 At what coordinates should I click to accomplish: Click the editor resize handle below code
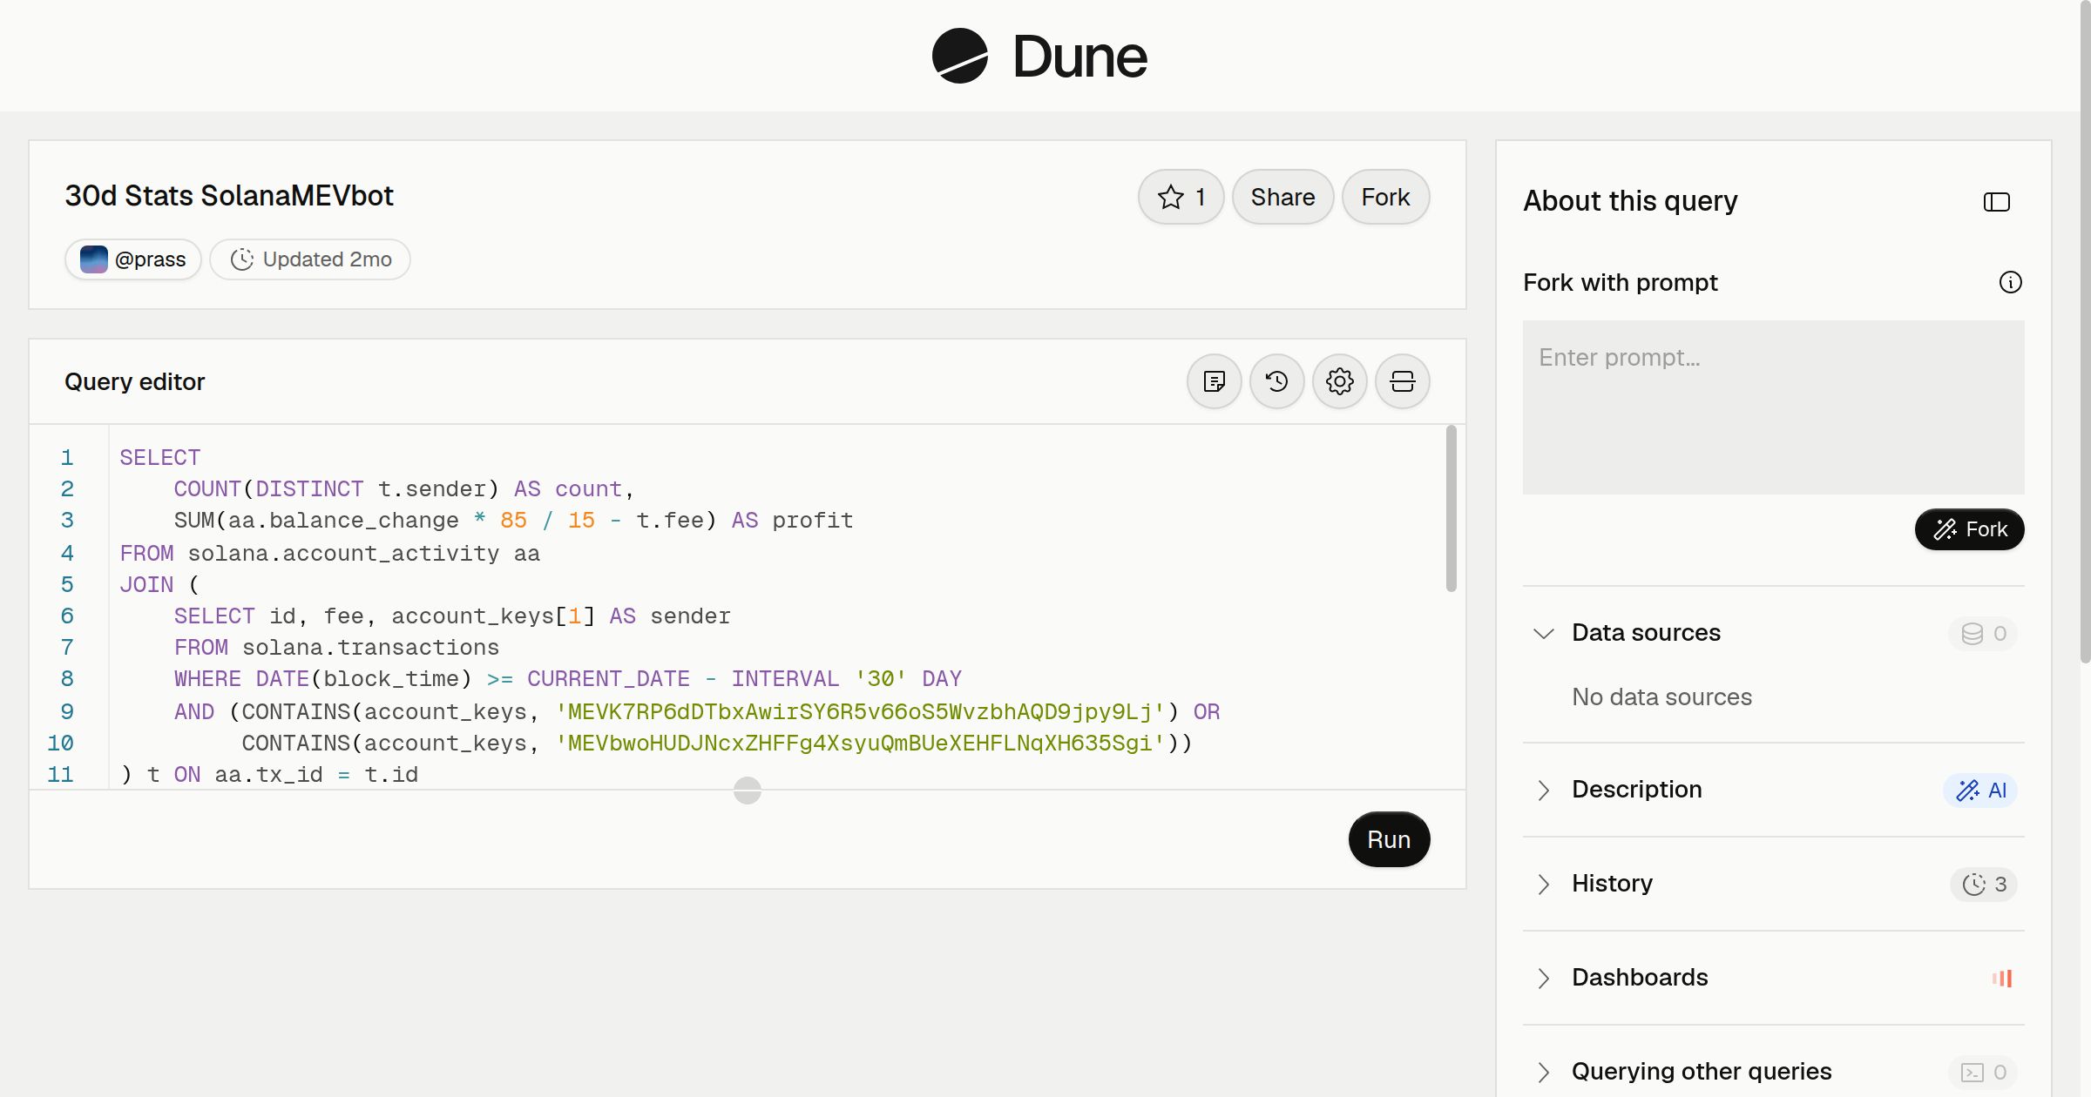tap(747, 790)
